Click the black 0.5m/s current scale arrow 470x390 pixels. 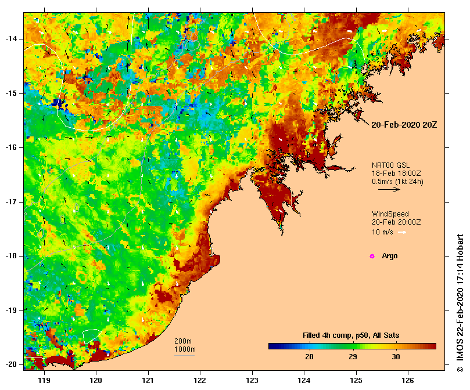(x=389, y=189)
